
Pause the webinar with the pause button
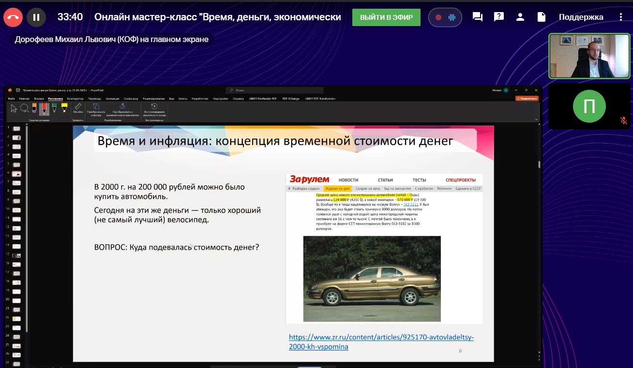(36, 17)
